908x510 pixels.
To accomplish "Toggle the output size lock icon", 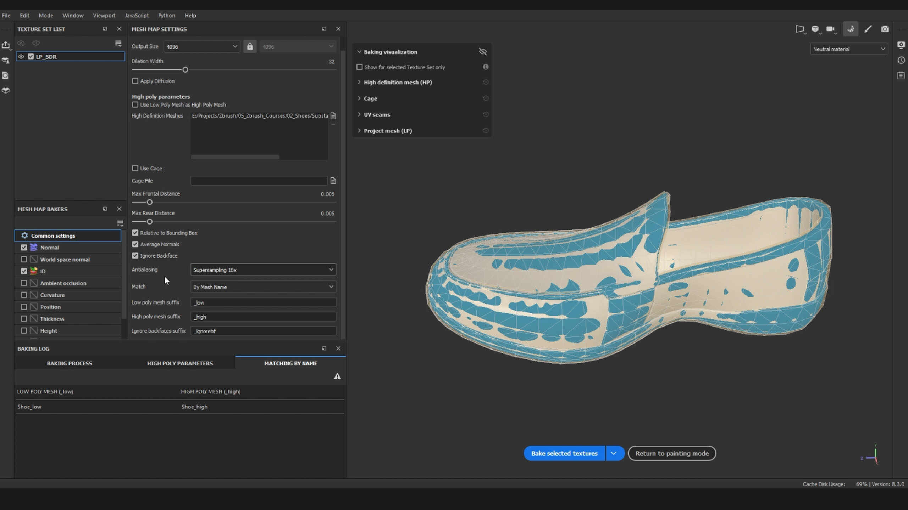I will (x=250, y=47).
